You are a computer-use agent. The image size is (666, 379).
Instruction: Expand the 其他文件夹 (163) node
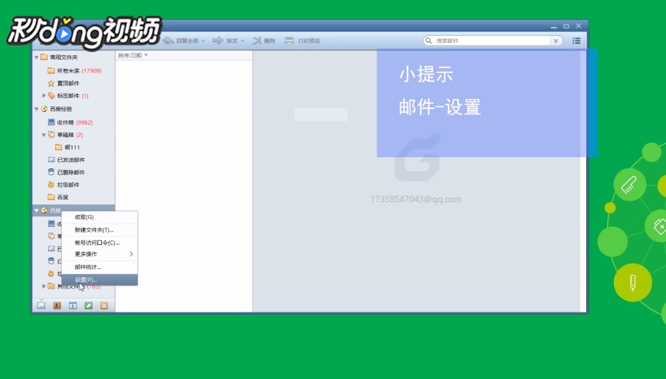[44, 286]
